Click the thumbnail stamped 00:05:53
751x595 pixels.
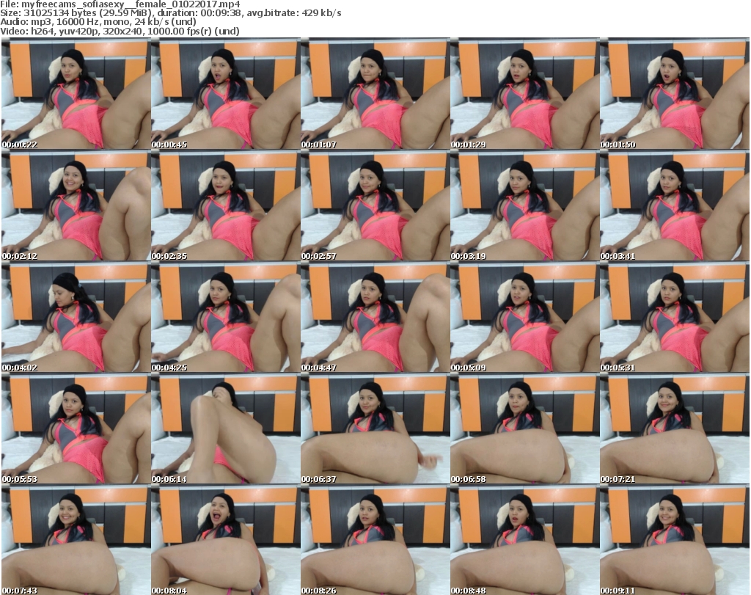click(x=76, y=428)
